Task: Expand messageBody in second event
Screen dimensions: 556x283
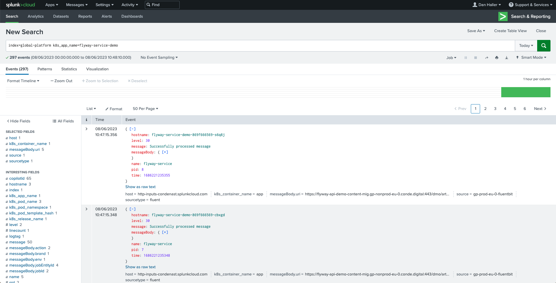Action: (165, 232)
